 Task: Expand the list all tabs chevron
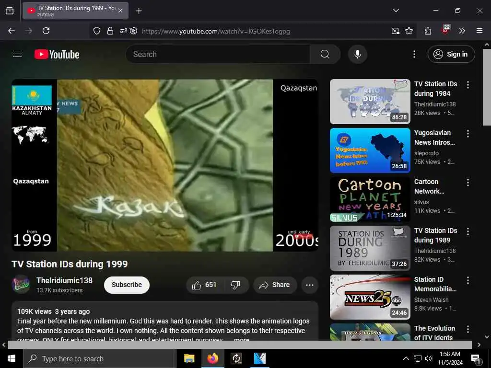[396, 11]
